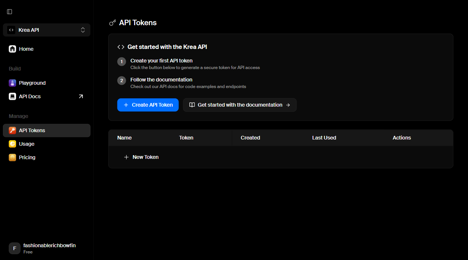
Task: Click the Check out our API docs description
Action: pos(188,87)
